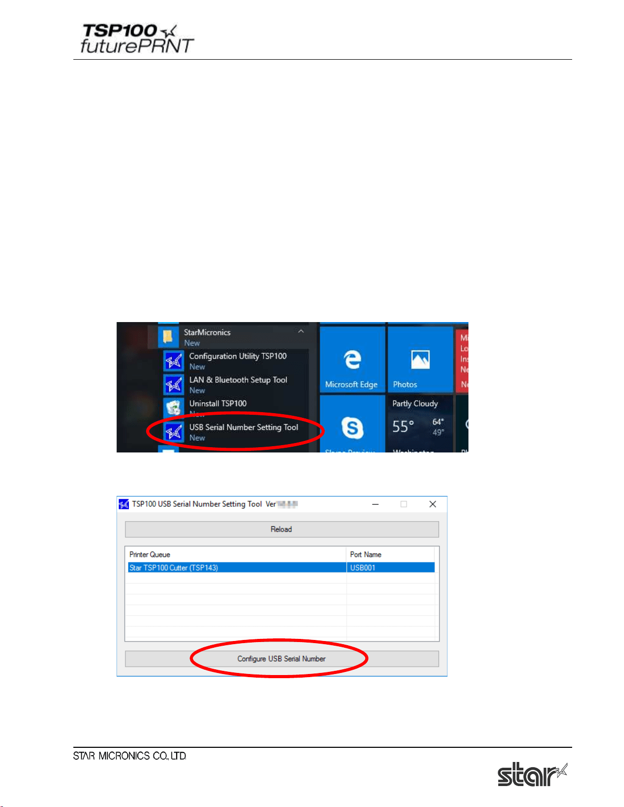This screenshot has width=624, height=807.
Task: Click the USB Serial Number Setting Tool icon
Action: click(173, 432)
